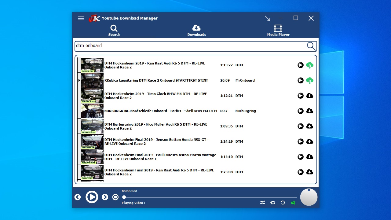
Task: Select title DTM Nurburgring 2019 - Nico Muller
Action: pyautogui.click(x=156, y=126)
